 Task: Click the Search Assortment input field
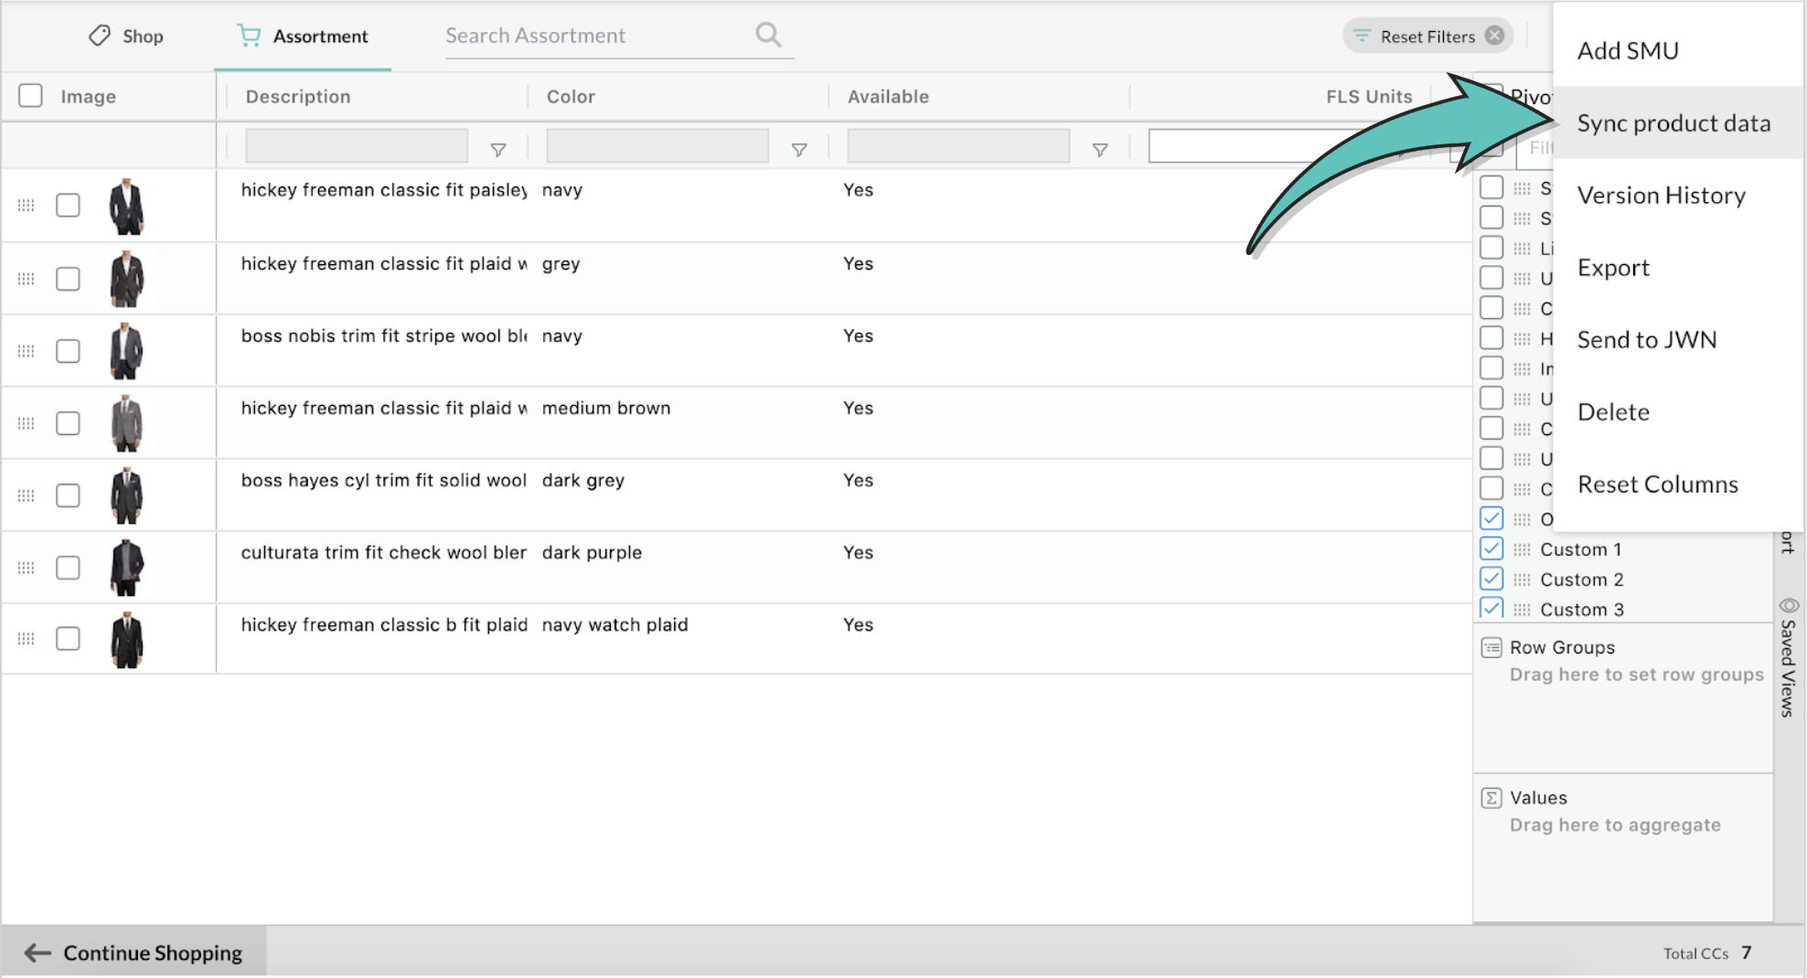point(594,36)
